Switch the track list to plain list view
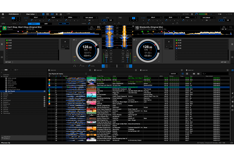The width and height of the screenshot is (234, 146). coord(187,74)
